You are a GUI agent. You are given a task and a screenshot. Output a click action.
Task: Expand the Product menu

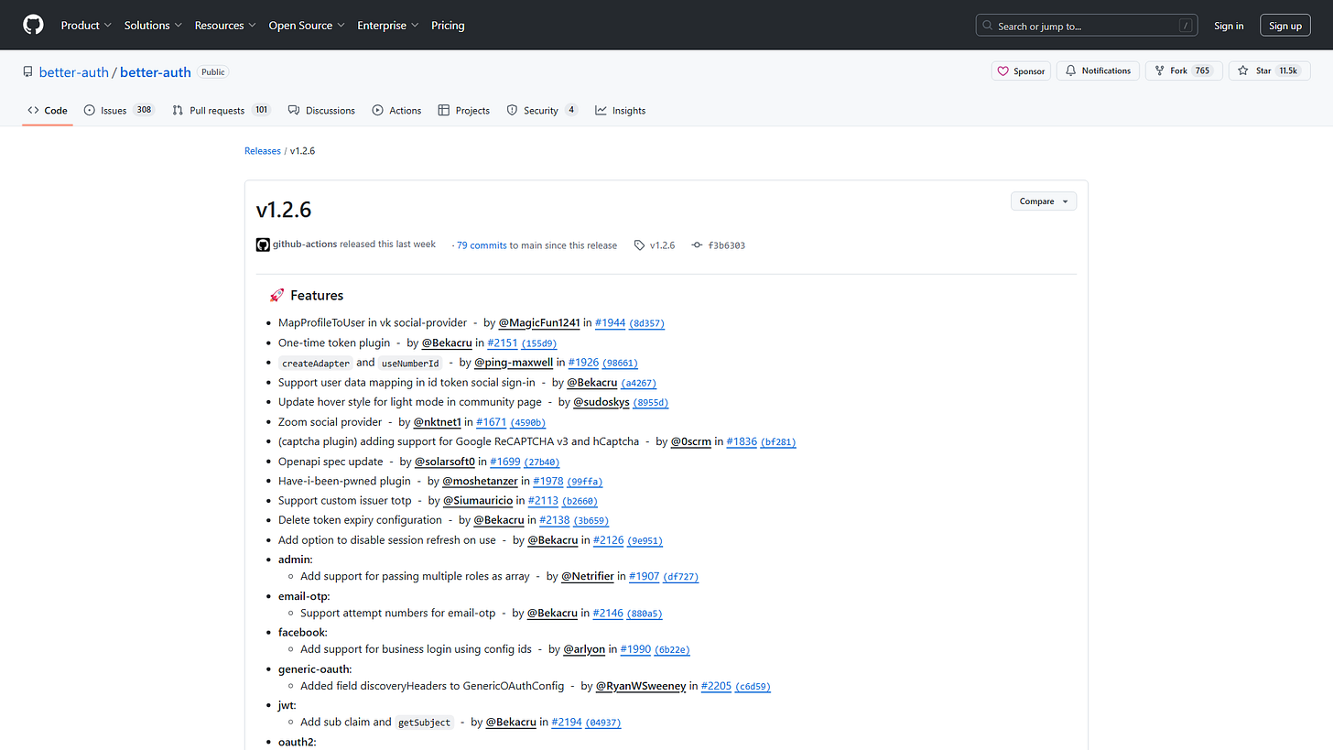click(86, 26)
